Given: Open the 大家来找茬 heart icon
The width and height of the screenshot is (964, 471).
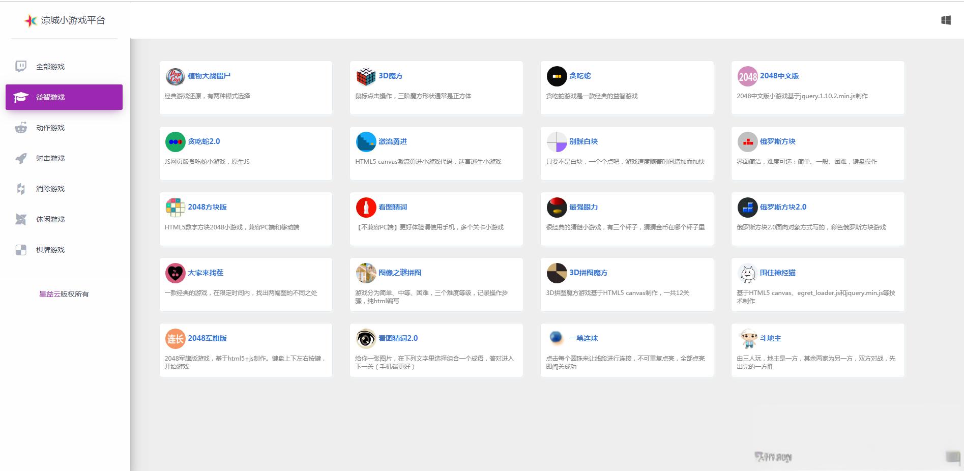Looking at the screenshot, I should click(175, 273).
